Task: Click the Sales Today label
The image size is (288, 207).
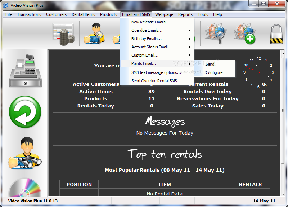Action: (208, 106)
